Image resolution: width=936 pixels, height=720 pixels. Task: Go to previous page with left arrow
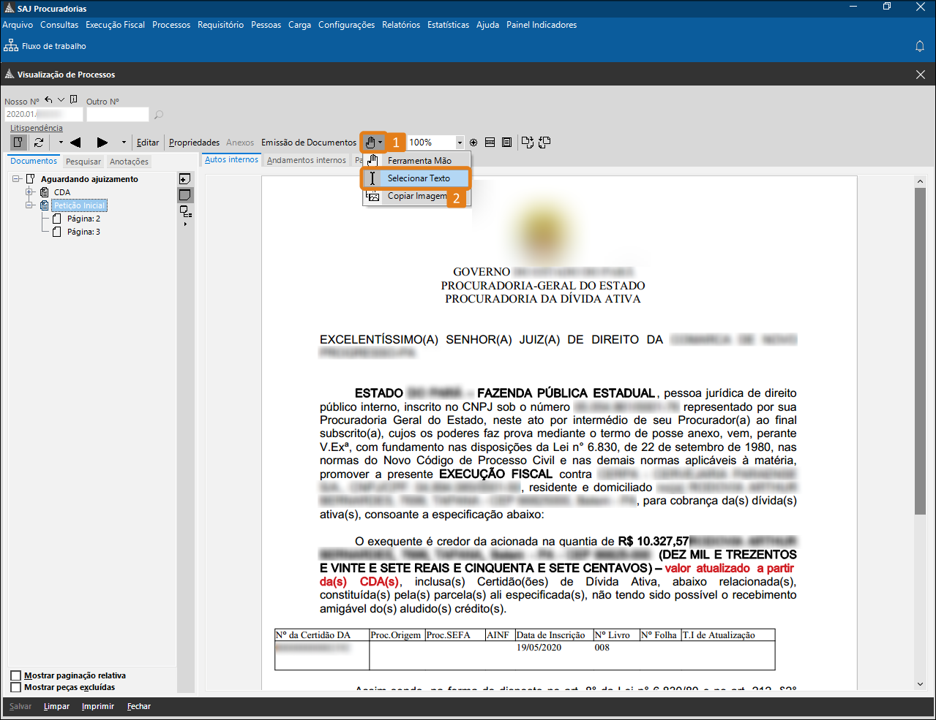75,143
